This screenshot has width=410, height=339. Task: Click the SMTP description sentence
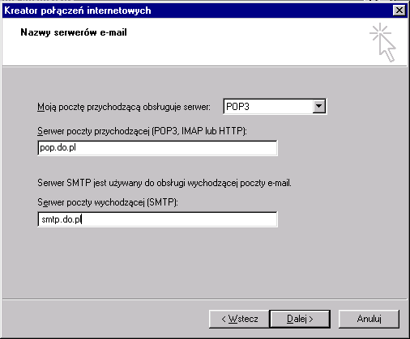pyautogui.click(x=164, y=183)
